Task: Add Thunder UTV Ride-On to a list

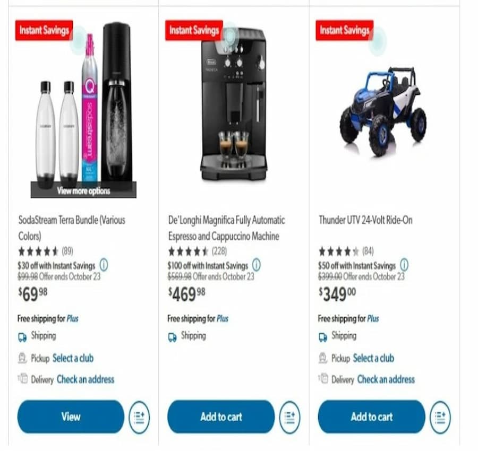Action: coord(440,417)
